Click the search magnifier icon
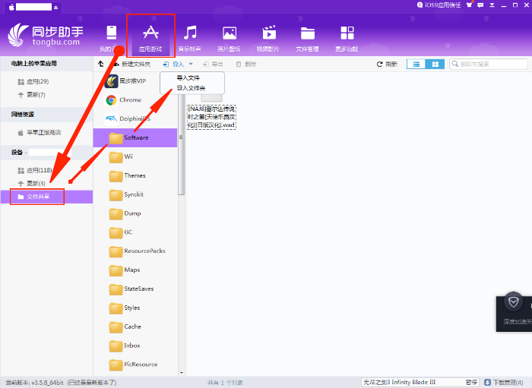This screenshot has width=532, height=388. (455, 64)
